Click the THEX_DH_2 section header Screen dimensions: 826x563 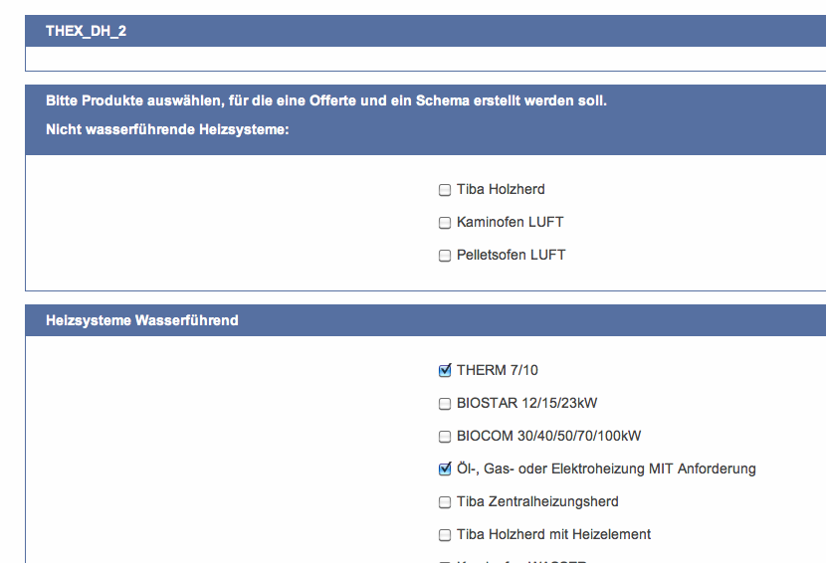pyautogui.click(x=86, y=31)
